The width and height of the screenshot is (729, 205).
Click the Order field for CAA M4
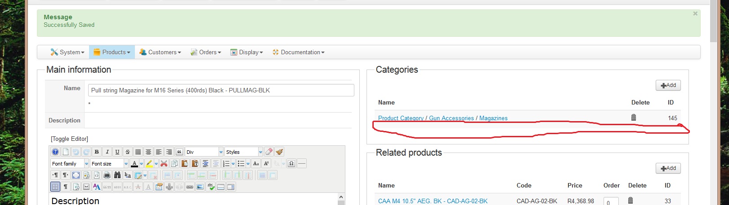click(611, 202)
